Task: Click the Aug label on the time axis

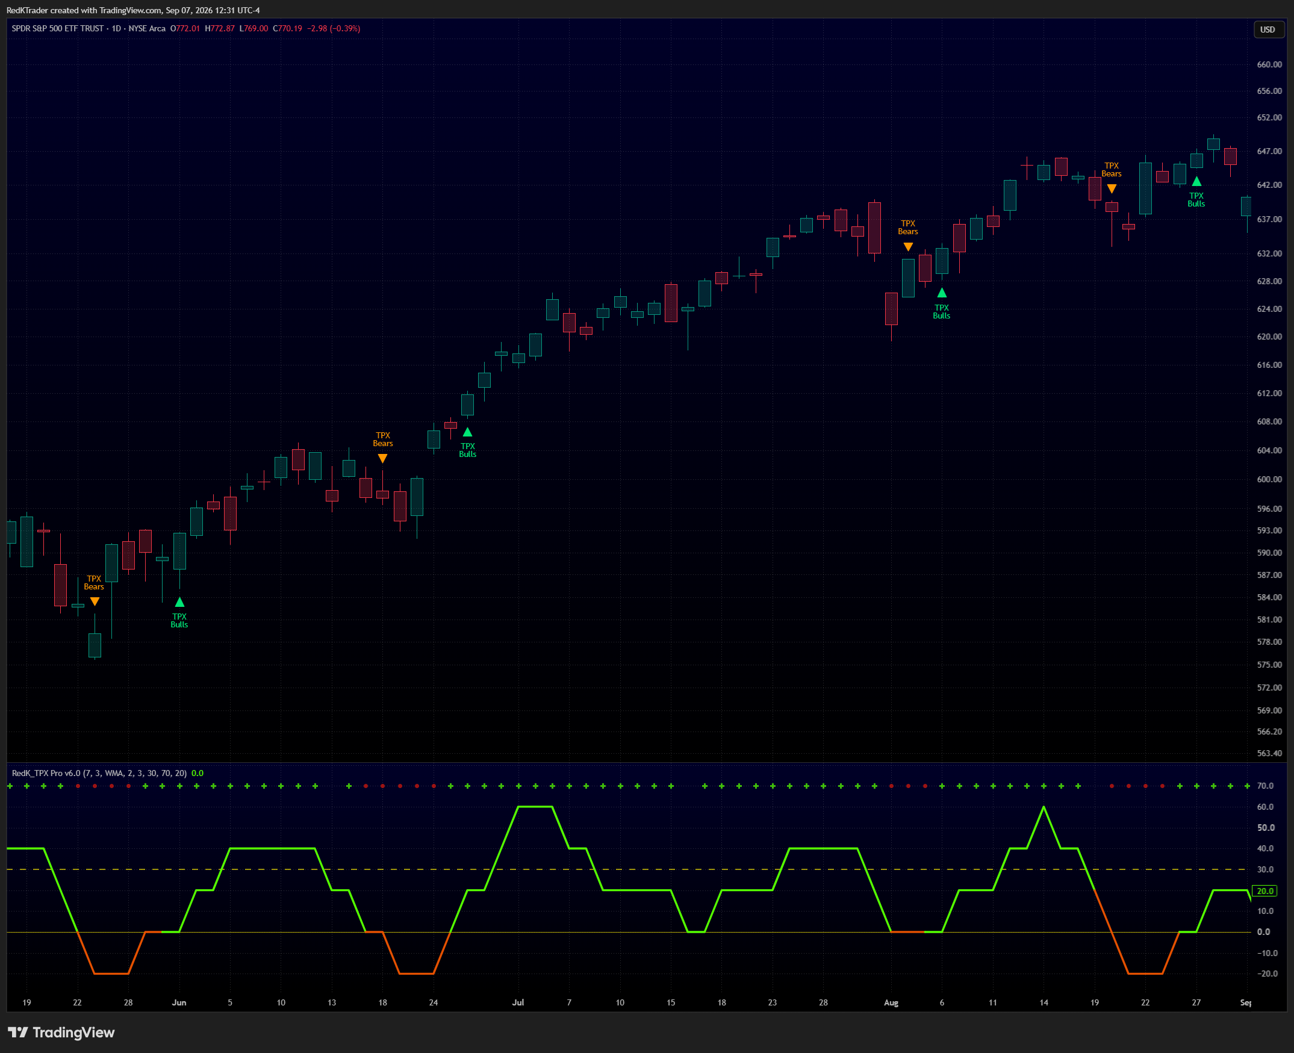Action: click(891, 1002)
